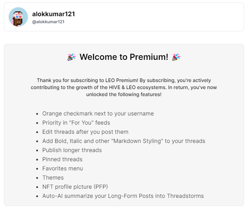The width and height of the screenshot is (249, 207).
Task: Click the Thank you for subscribing paragraph
Action: pos(124,87)
